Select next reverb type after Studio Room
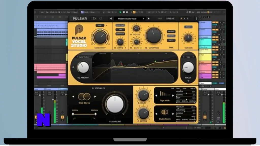 point(173,114)
